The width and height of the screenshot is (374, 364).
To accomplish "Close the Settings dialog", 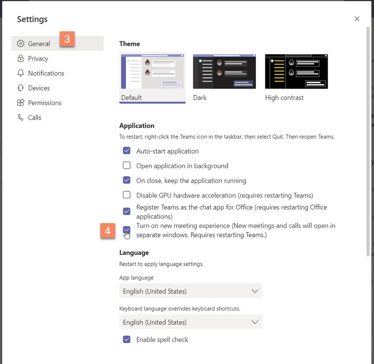I will (357, 19).
